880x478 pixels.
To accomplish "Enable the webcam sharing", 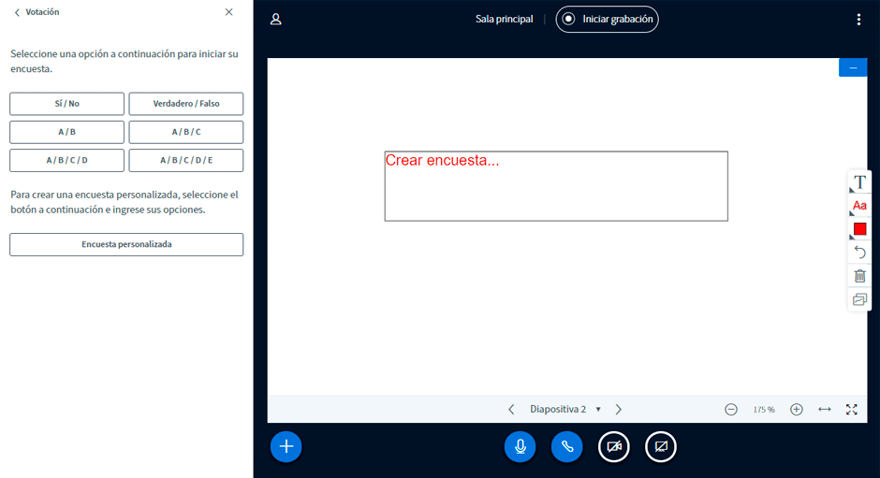I will 614,447.
